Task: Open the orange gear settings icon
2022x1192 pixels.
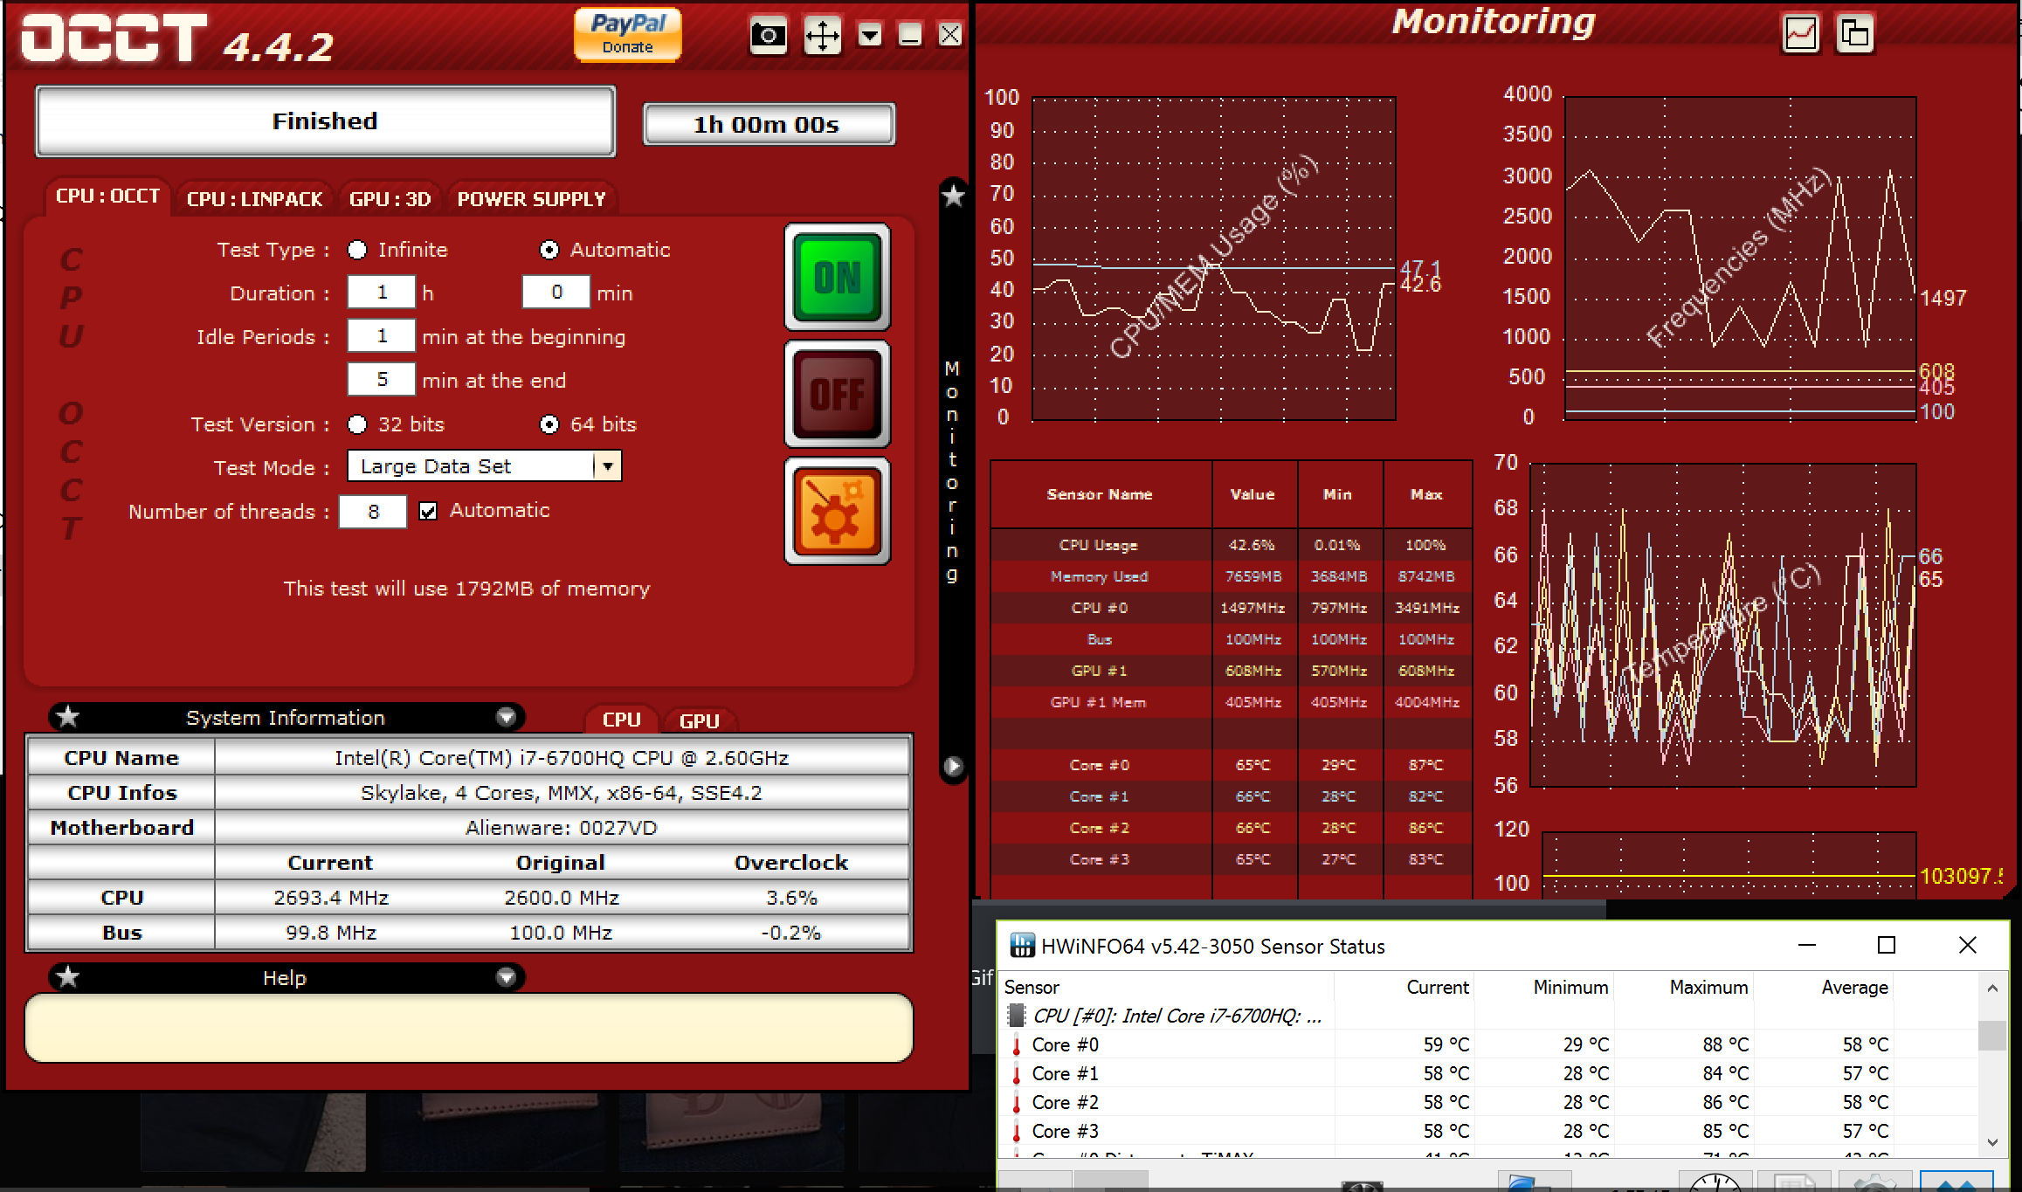Action: pyautogui.click(x=837, y=512)
